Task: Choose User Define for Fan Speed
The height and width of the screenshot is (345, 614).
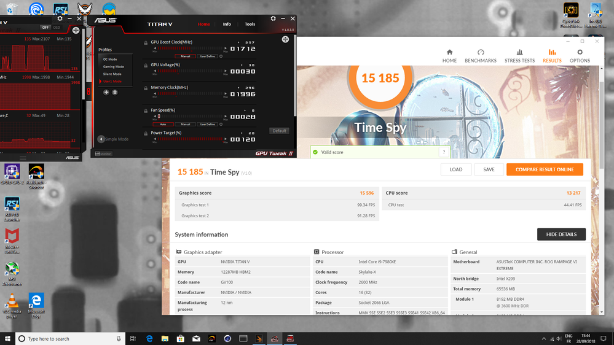Action: pyautogui.click(x=207, y=125)
